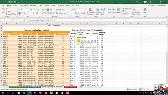The image size is (168, 95).
Task: Open Windows Start menu
Action: tap(2, 93)
